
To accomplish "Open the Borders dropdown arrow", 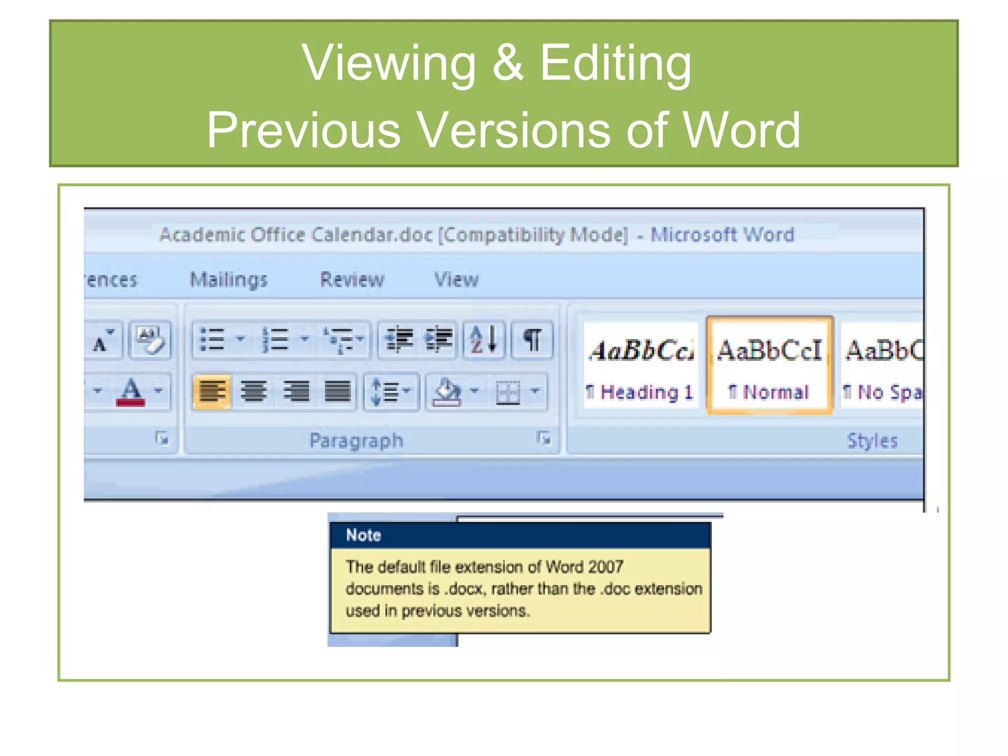I will pyautogui.click(x=535, y=391).
